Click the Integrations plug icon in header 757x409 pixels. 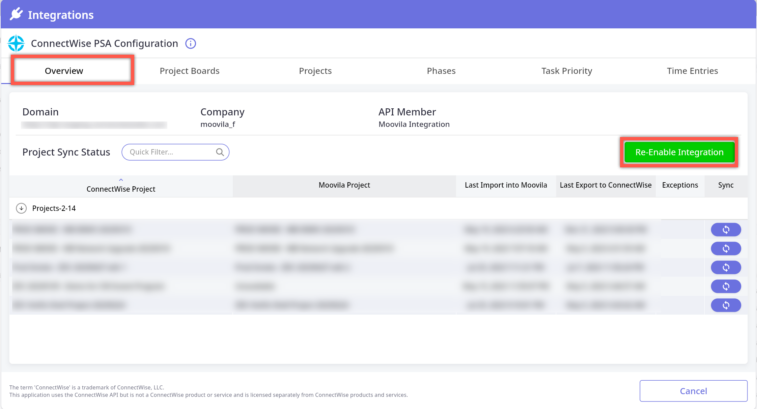[x=16, y=15]
